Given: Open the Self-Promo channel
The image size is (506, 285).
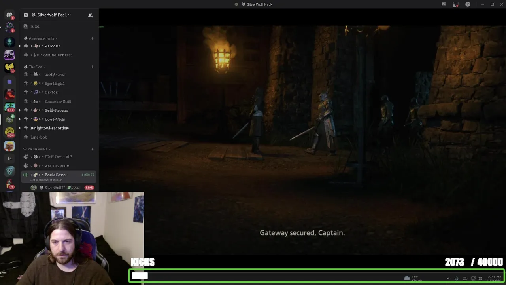Looking at the screenshot, I should tap(59, 110).
